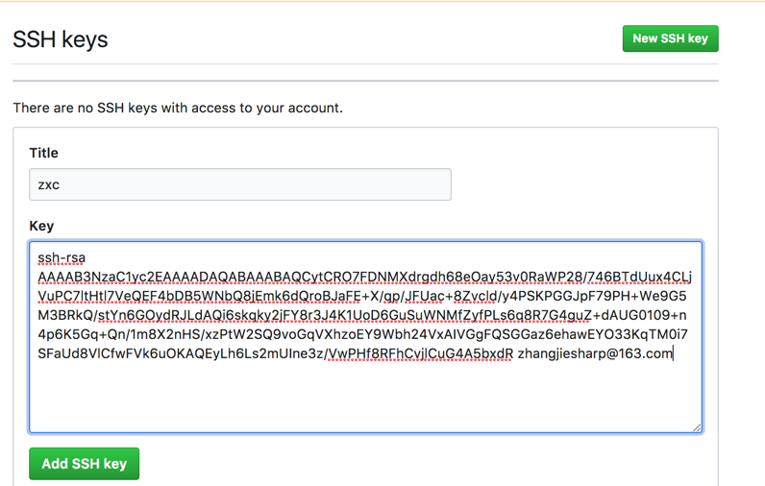
Task: Click the key line starting with AAAAB3NzaC1yc2E
Action: coord(365,277)
